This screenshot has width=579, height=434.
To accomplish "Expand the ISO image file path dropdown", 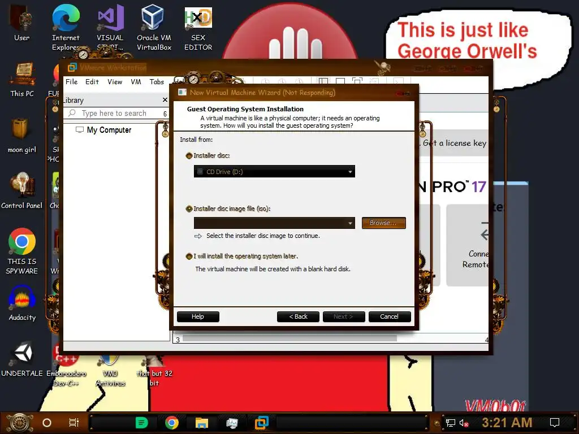I will [x=350, y=223].
